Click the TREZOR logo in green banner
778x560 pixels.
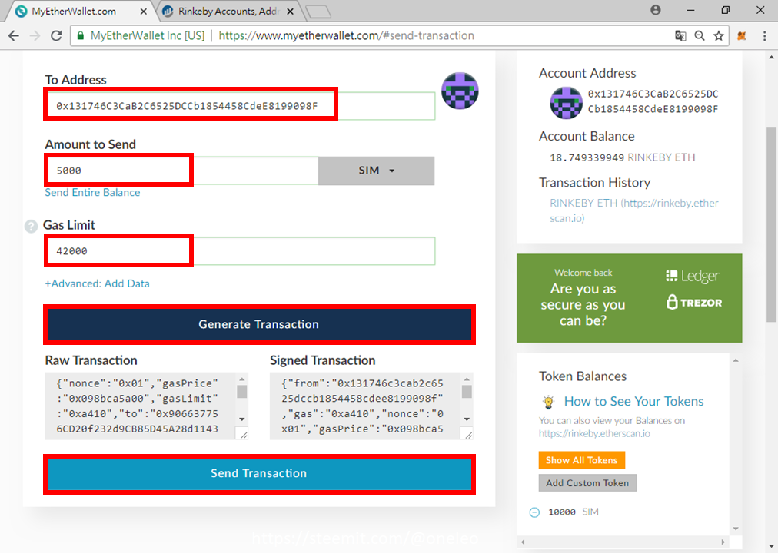pos(694,302)
